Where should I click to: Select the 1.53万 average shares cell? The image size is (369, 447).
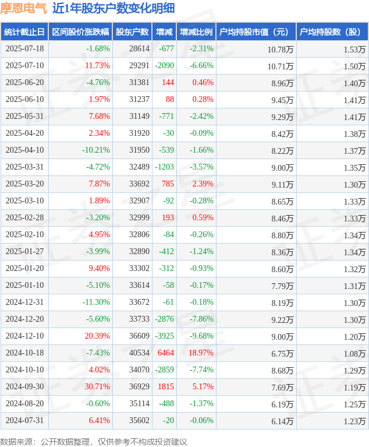tap(354, 50)
